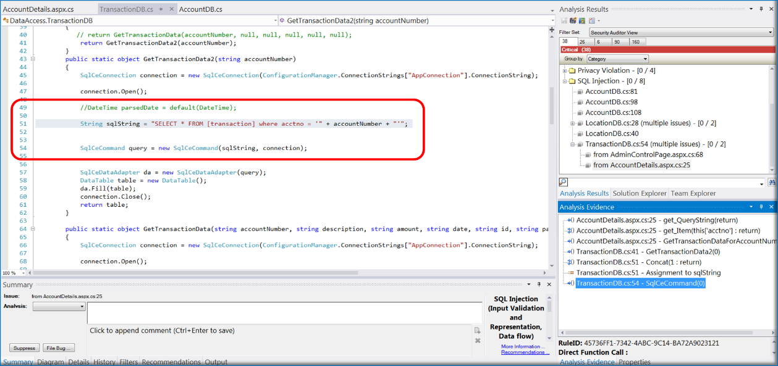The height and width of the screenshot is (366, 778).
Task: Pin the Analysis Results panel
Action: click(761, 9)
